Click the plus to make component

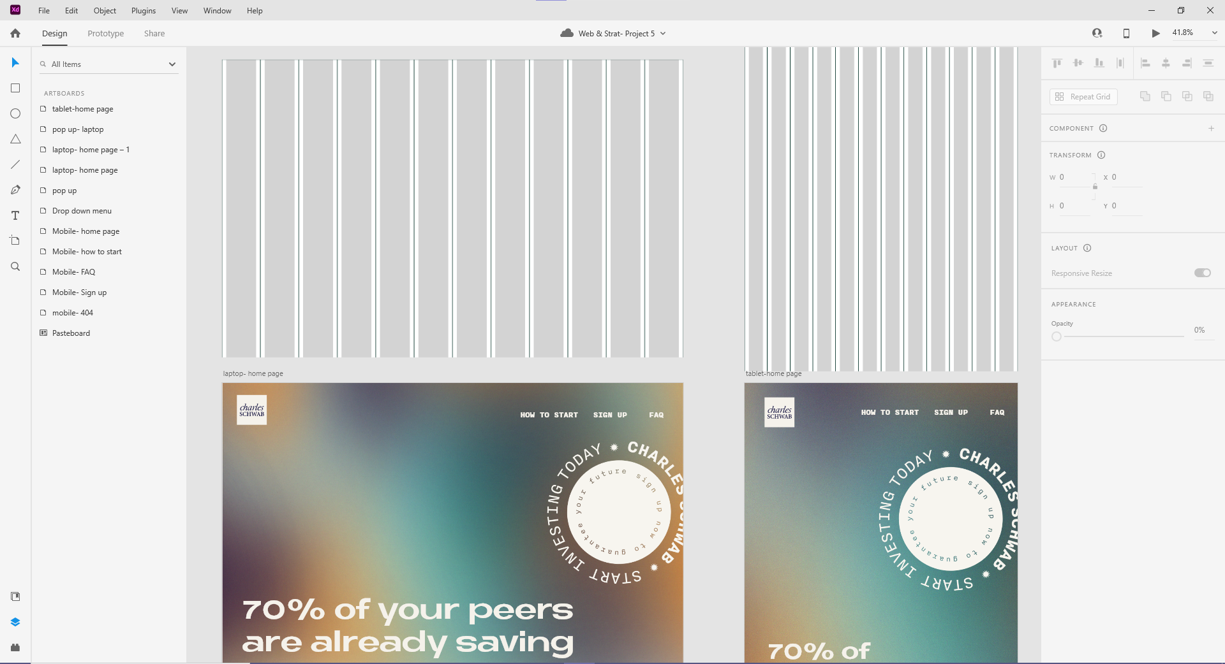(x=1211, y=129)
